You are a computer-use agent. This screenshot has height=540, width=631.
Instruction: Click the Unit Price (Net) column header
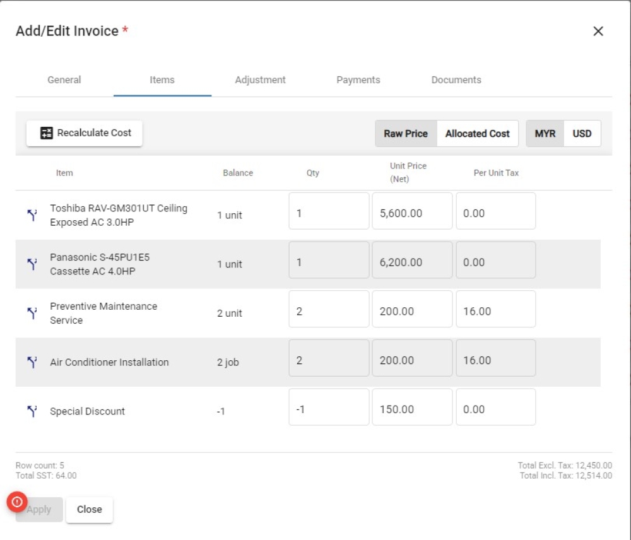(x=408, y=172)
